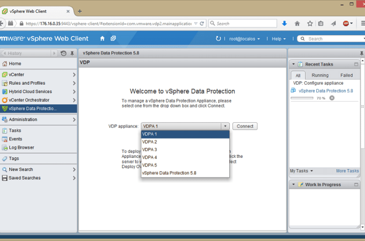Cancel the Configure appliance task at 70%
Image resolution: width=365 pixels, height=241 pixels.
tap(332, 98)
